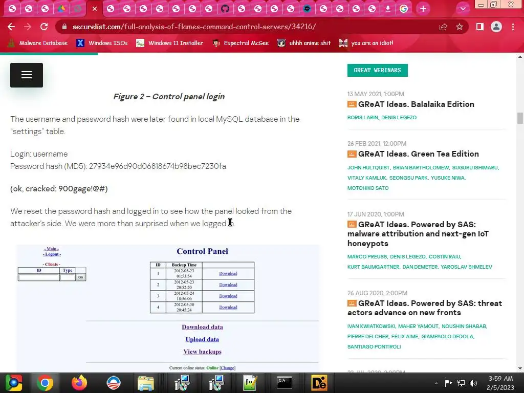The height and width of the screenshot is (393, 524).
Task: Go back to the previous page
Action: click(11, 27)
